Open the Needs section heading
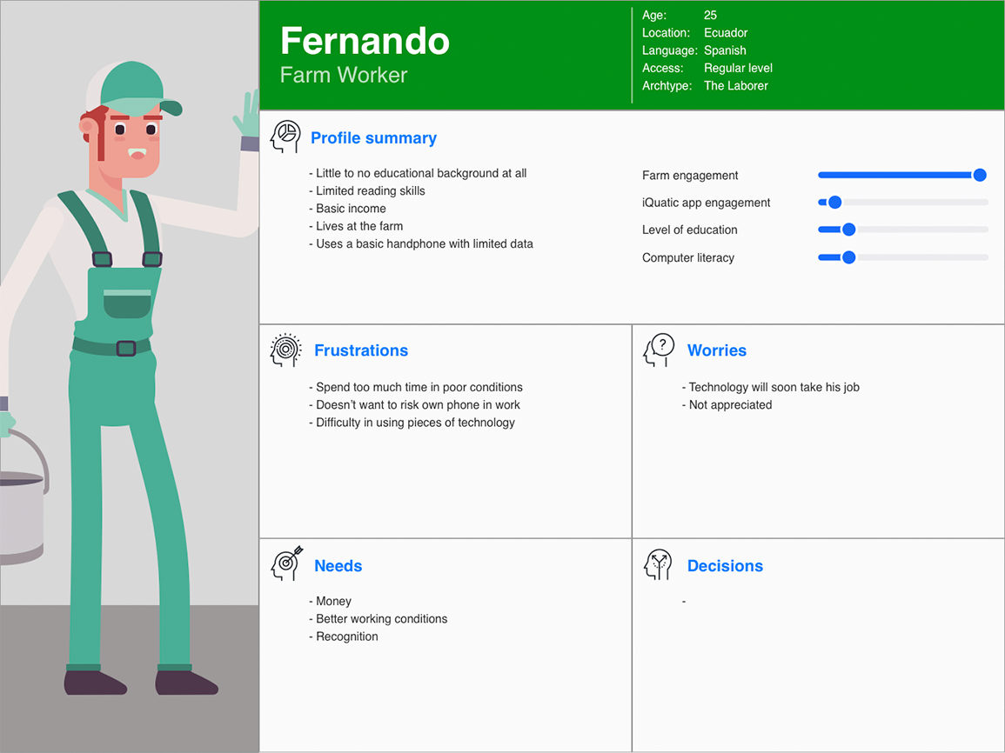This screenshot has height=753, width=1005. (338, 566)
